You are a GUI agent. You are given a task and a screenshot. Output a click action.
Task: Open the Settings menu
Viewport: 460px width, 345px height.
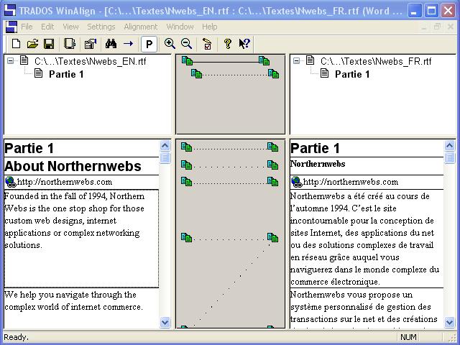tap(101, 27)
